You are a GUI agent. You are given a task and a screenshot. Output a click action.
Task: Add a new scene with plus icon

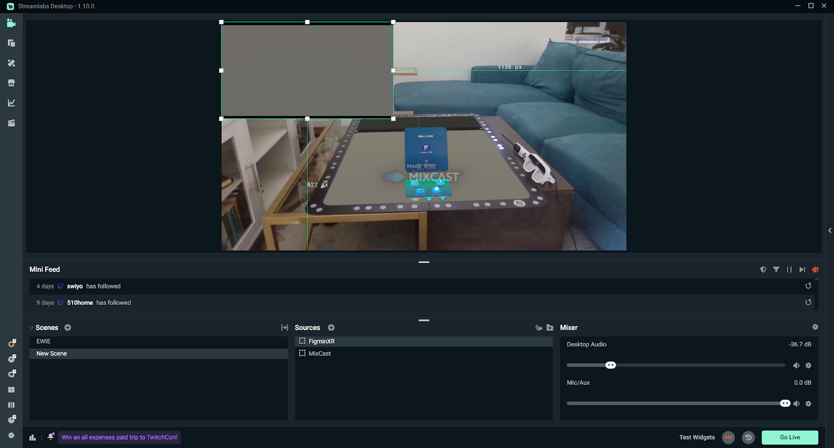[x=68, y=328]
